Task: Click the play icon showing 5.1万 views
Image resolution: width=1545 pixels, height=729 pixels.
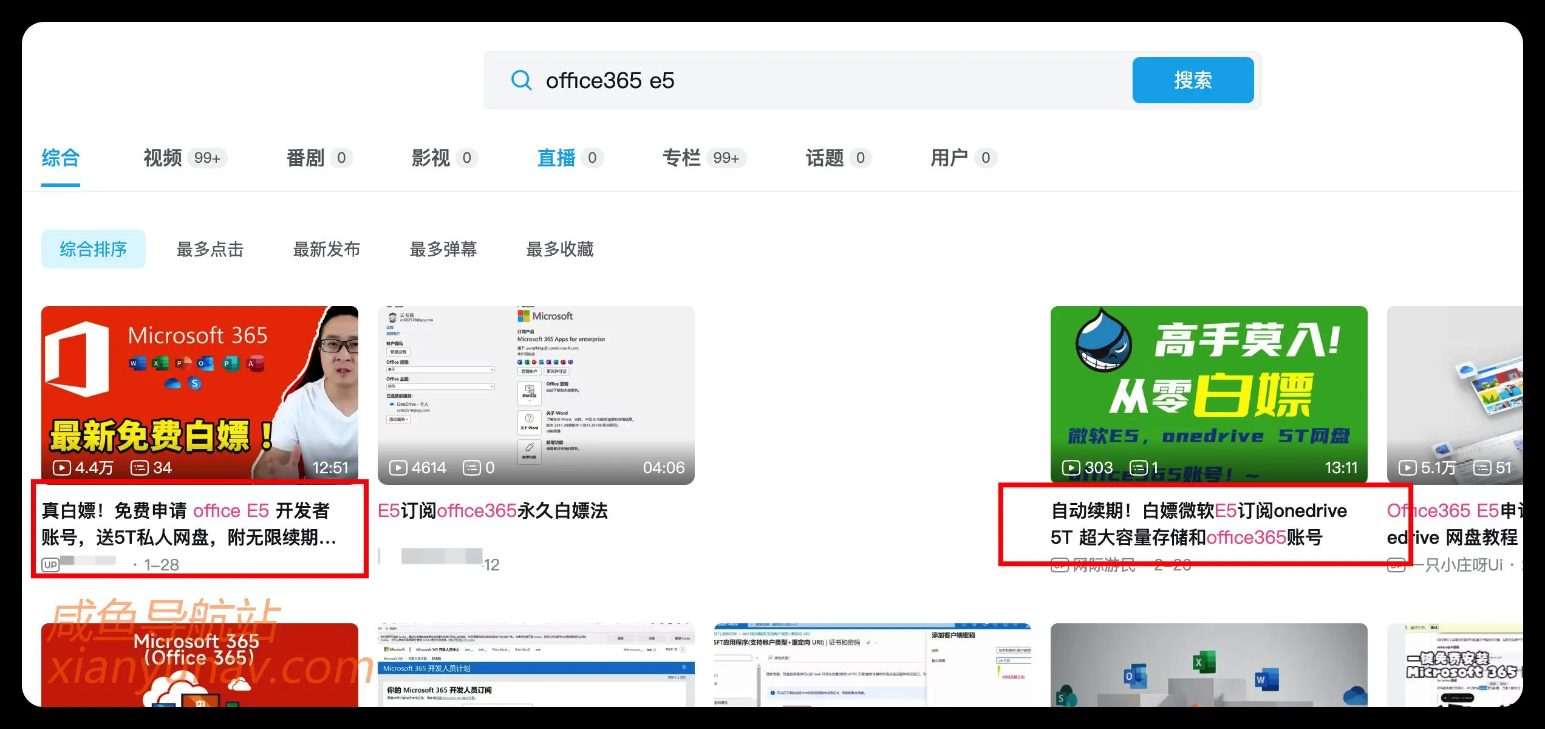Action: click(x=1407, y=468)
